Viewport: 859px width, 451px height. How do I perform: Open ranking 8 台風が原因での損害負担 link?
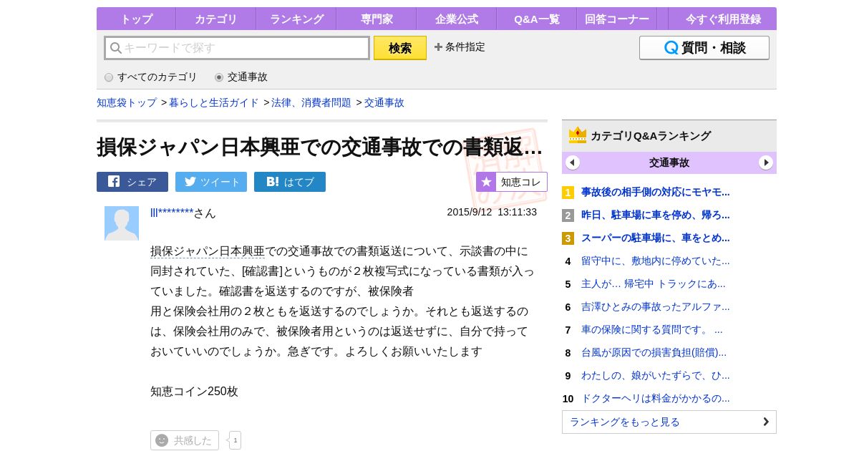click(x=654, y=352)
